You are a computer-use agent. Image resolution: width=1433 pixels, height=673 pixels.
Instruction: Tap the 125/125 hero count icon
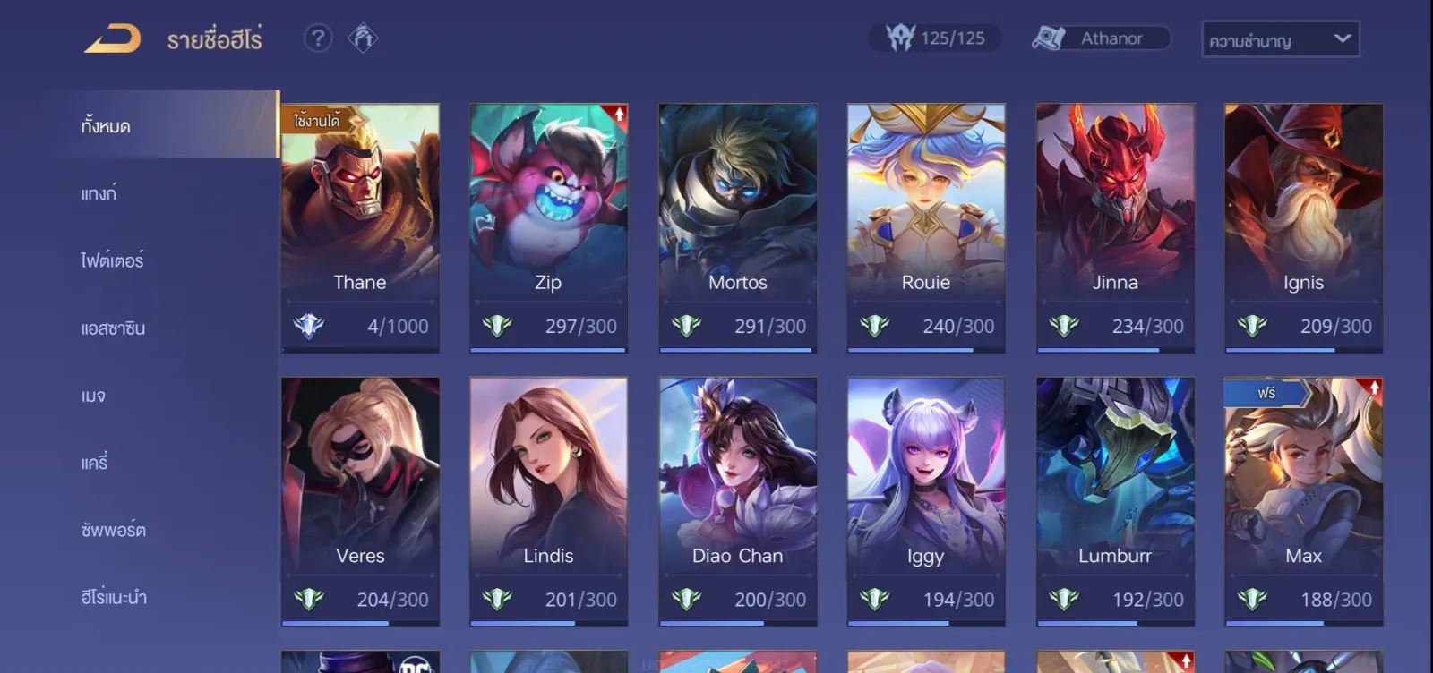coord(900,38)
